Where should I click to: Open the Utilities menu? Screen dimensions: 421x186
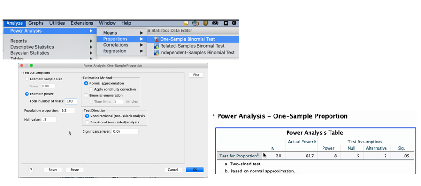[57, 23]
